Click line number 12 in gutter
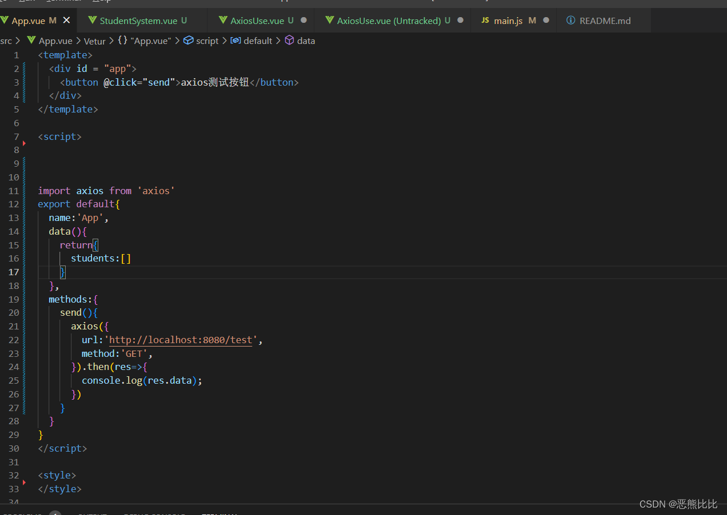The height and width of the screenshot is (515, 727). 14,204
